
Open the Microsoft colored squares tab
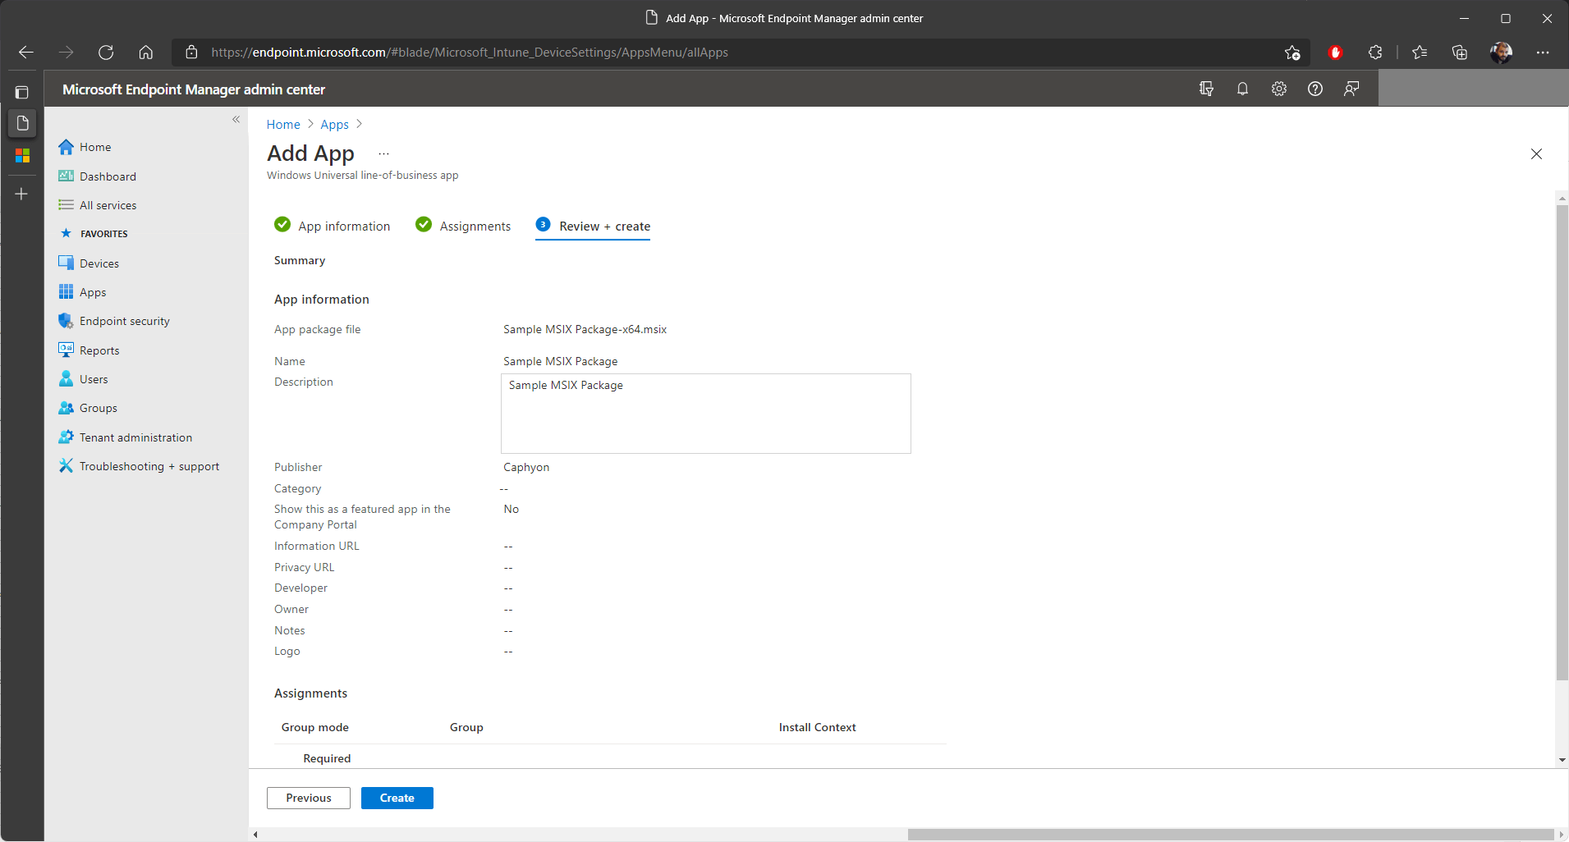pos(22,155)
